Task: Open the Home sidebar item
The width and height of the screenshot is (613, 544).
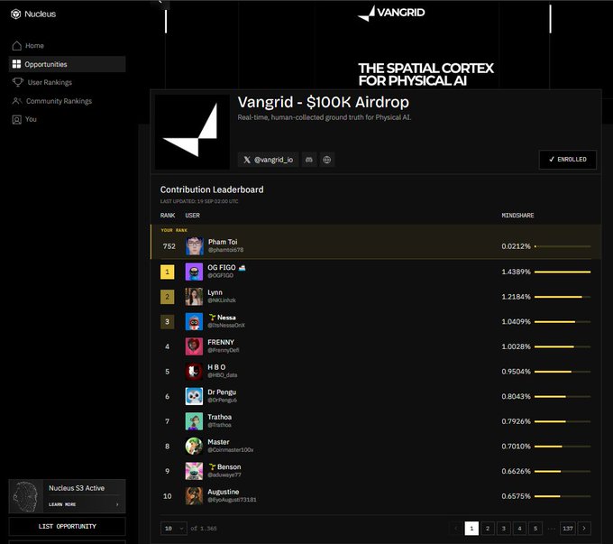Action: (x=67, y=46)
